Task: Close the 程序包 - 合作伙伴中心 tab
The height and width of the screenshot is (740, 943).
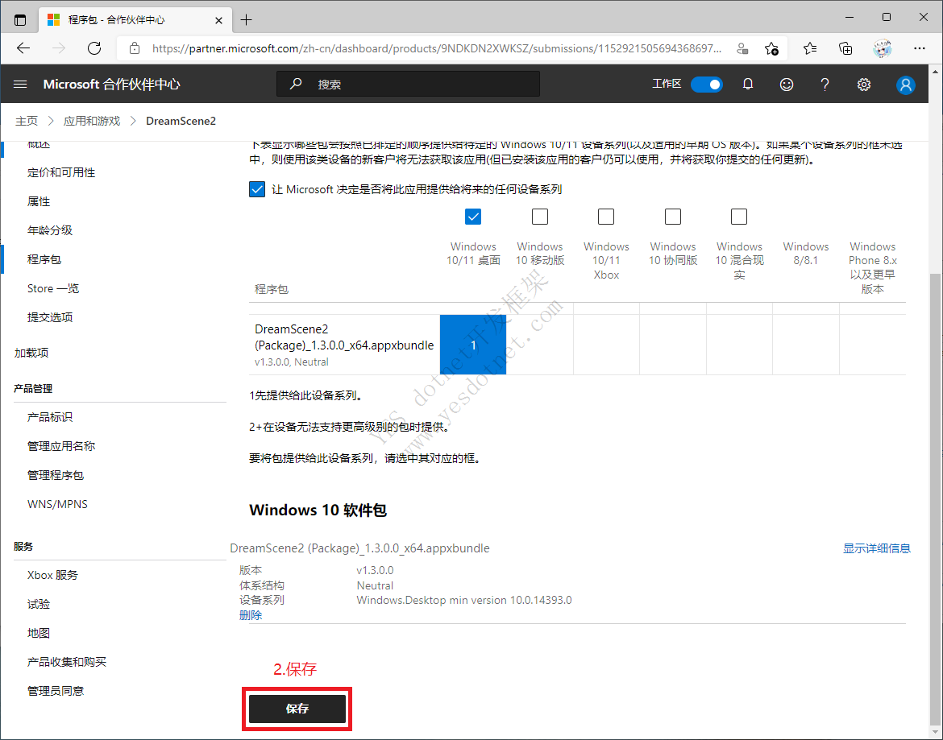Action: [x=219, y=20]
